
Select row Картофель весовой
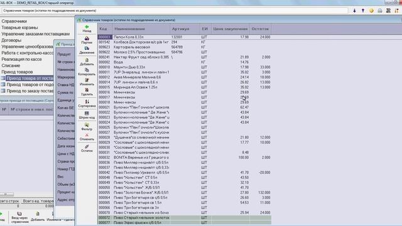click(x=184, y=47)
